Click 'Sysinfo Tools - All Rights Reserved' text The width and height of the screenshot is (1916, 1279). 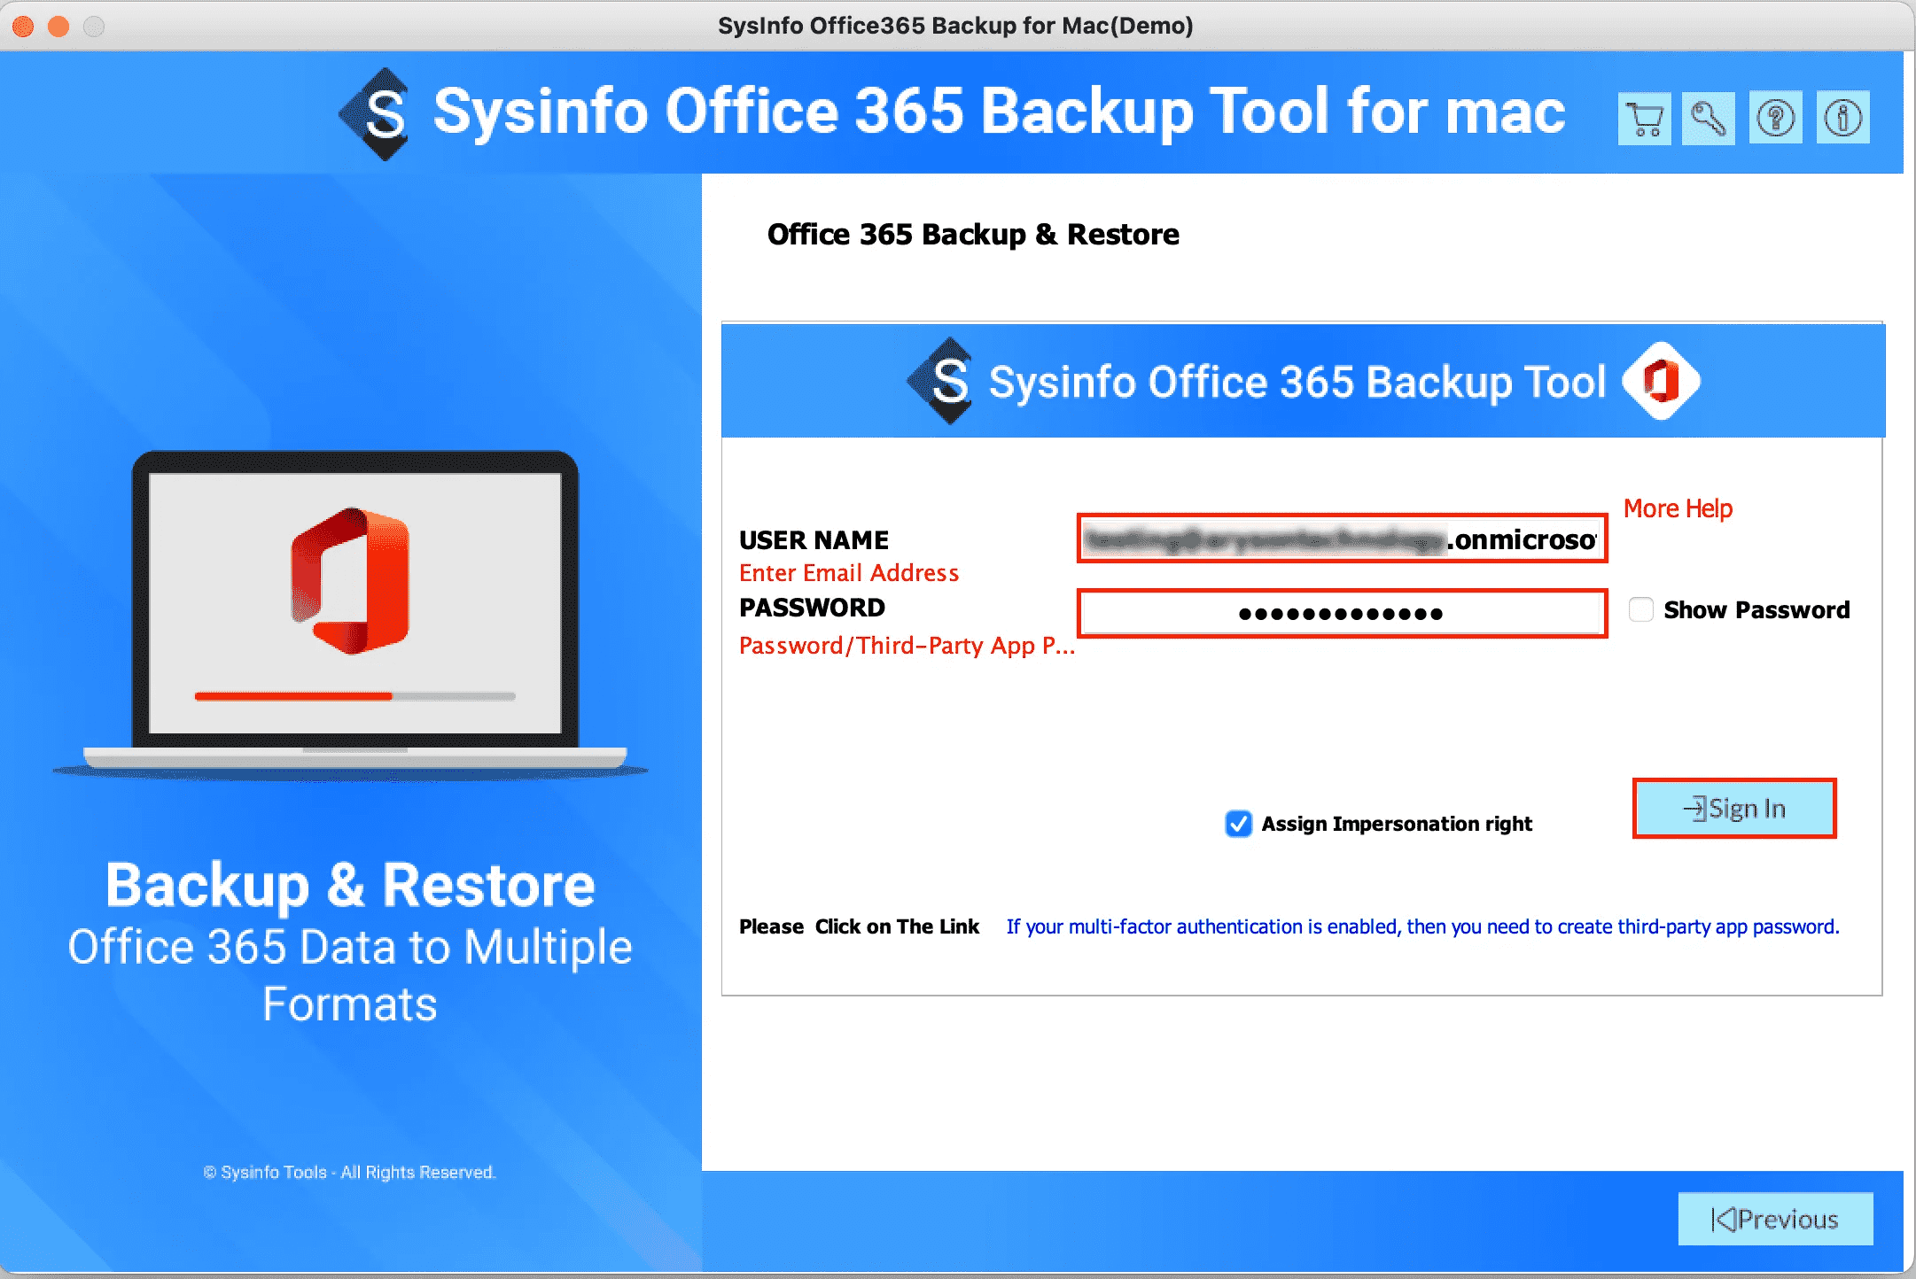(349, 1172)
